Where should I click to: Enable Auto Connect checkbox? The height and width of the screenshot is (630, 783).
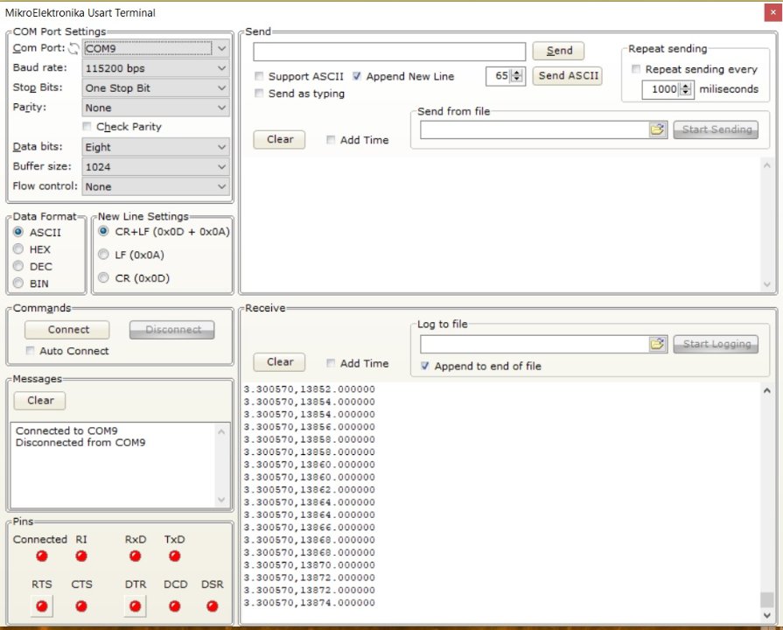coord(31,351)
